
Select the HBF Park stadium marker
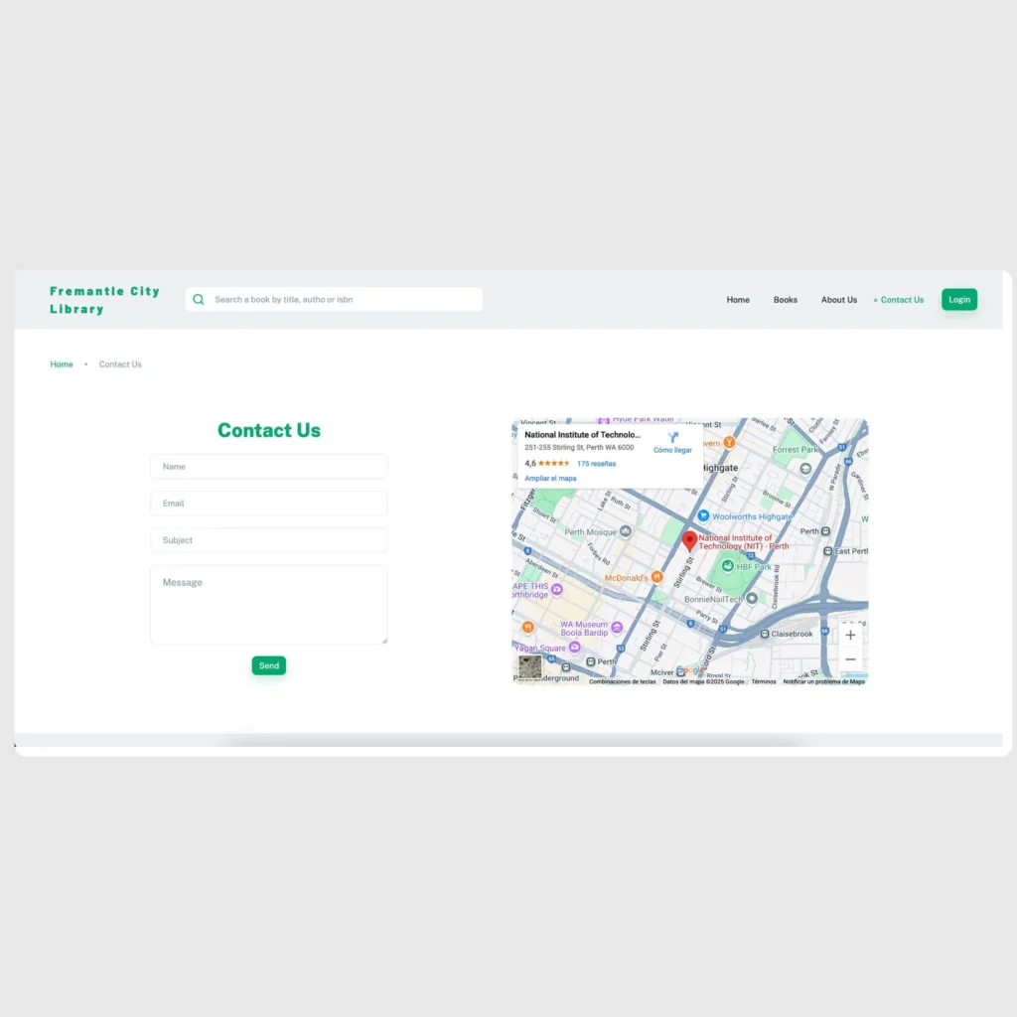pos(727,566)
